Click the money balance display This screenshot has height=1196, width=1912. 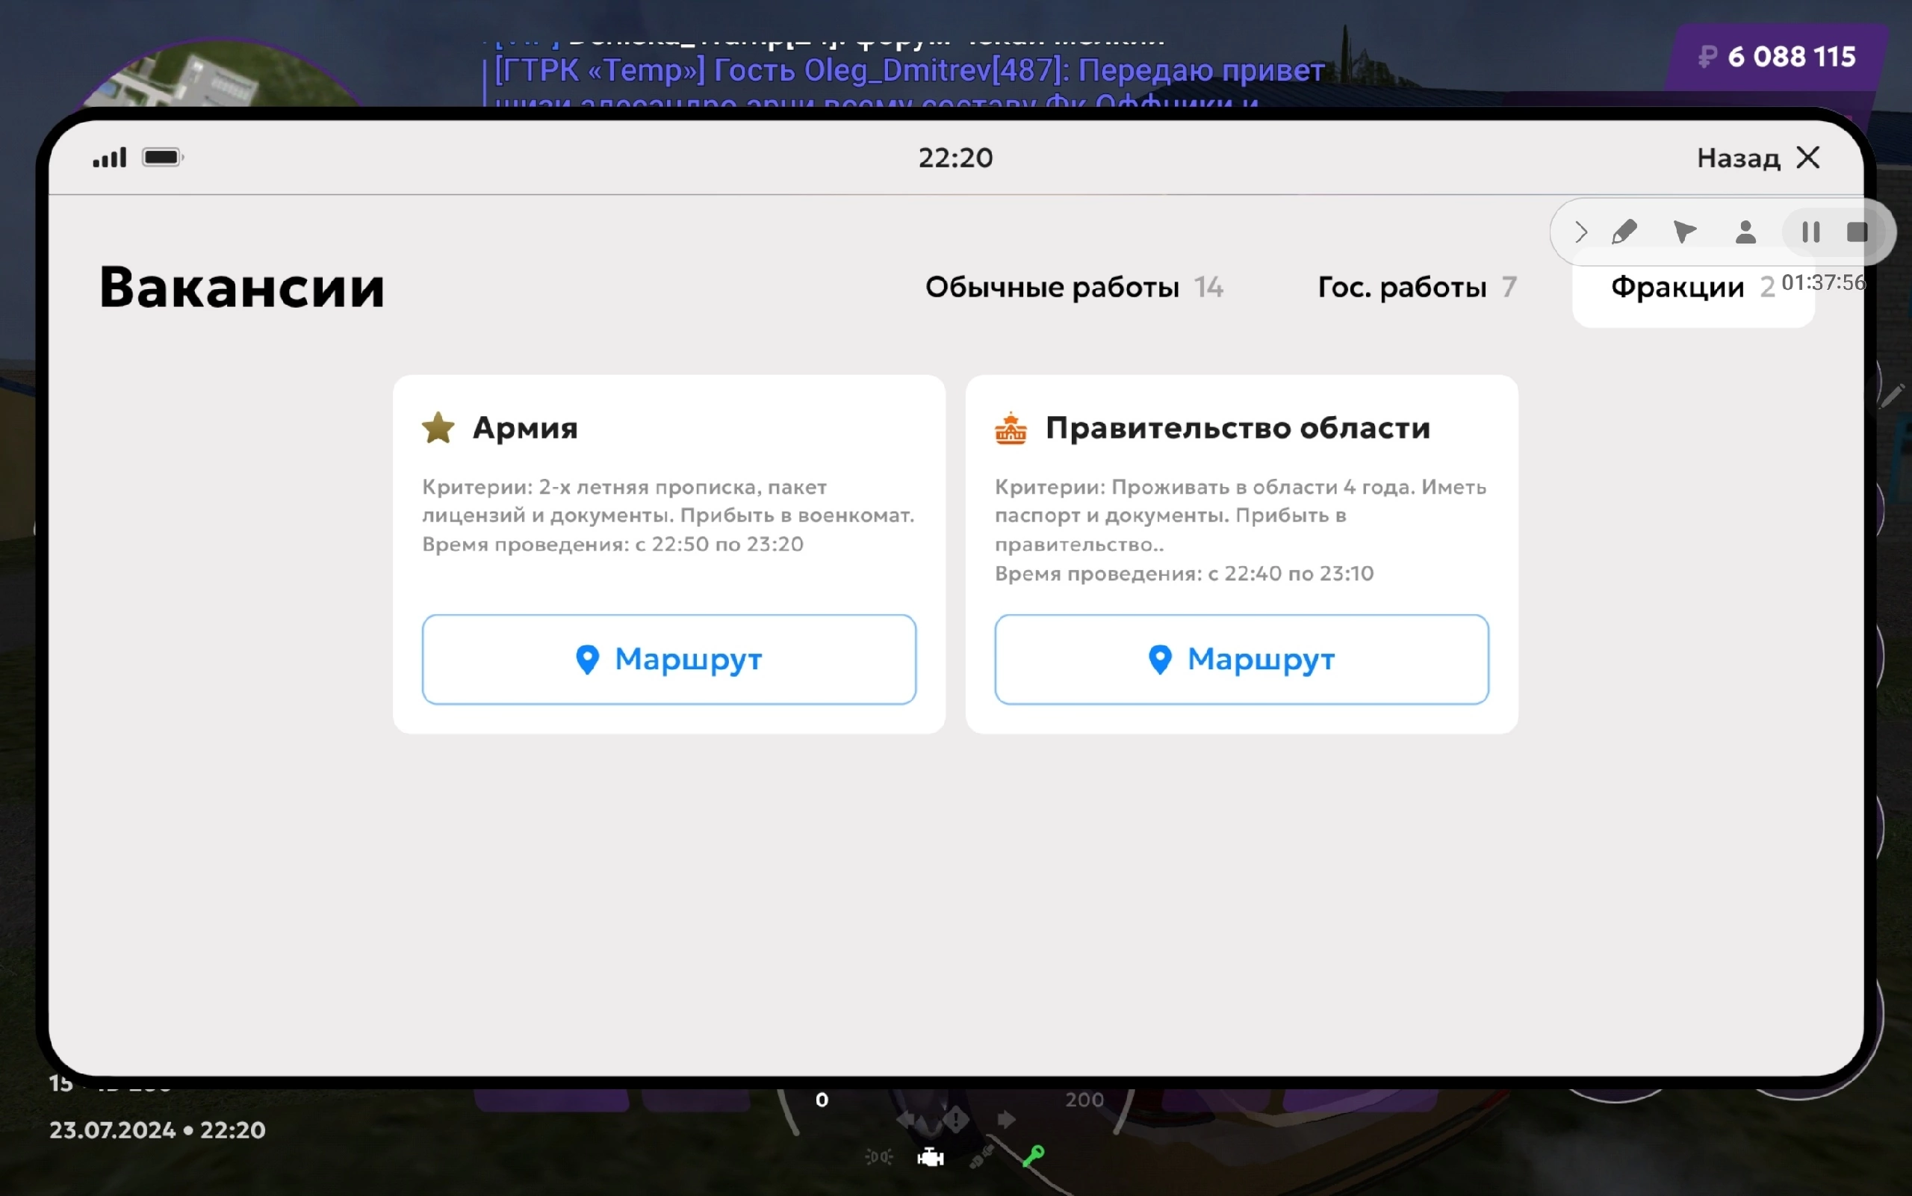tap(1776, 57)
